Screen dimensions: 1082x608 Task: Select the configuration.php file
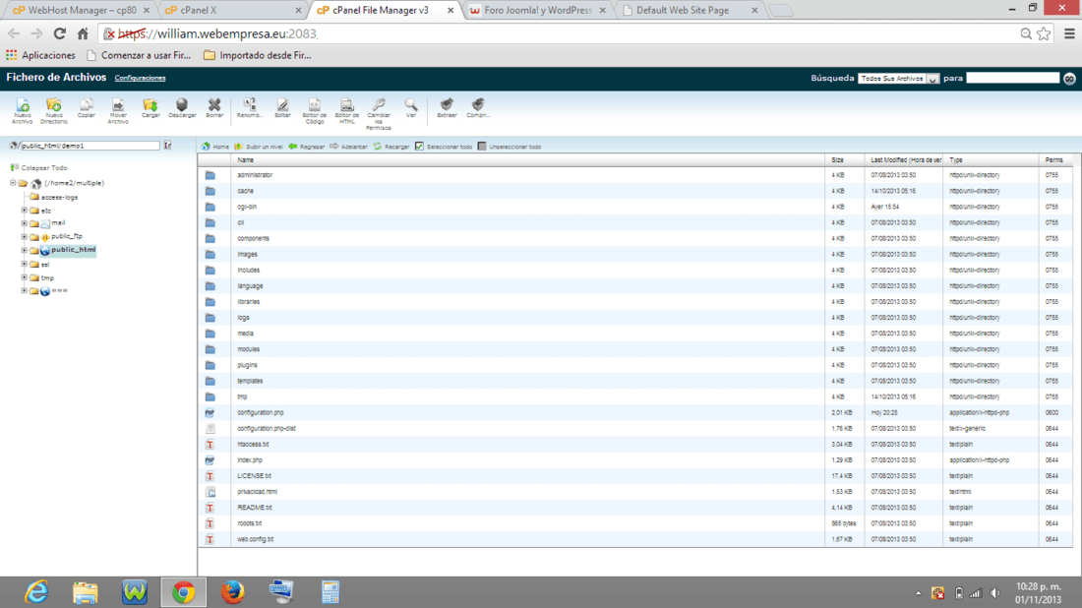(x=260, y=412)
